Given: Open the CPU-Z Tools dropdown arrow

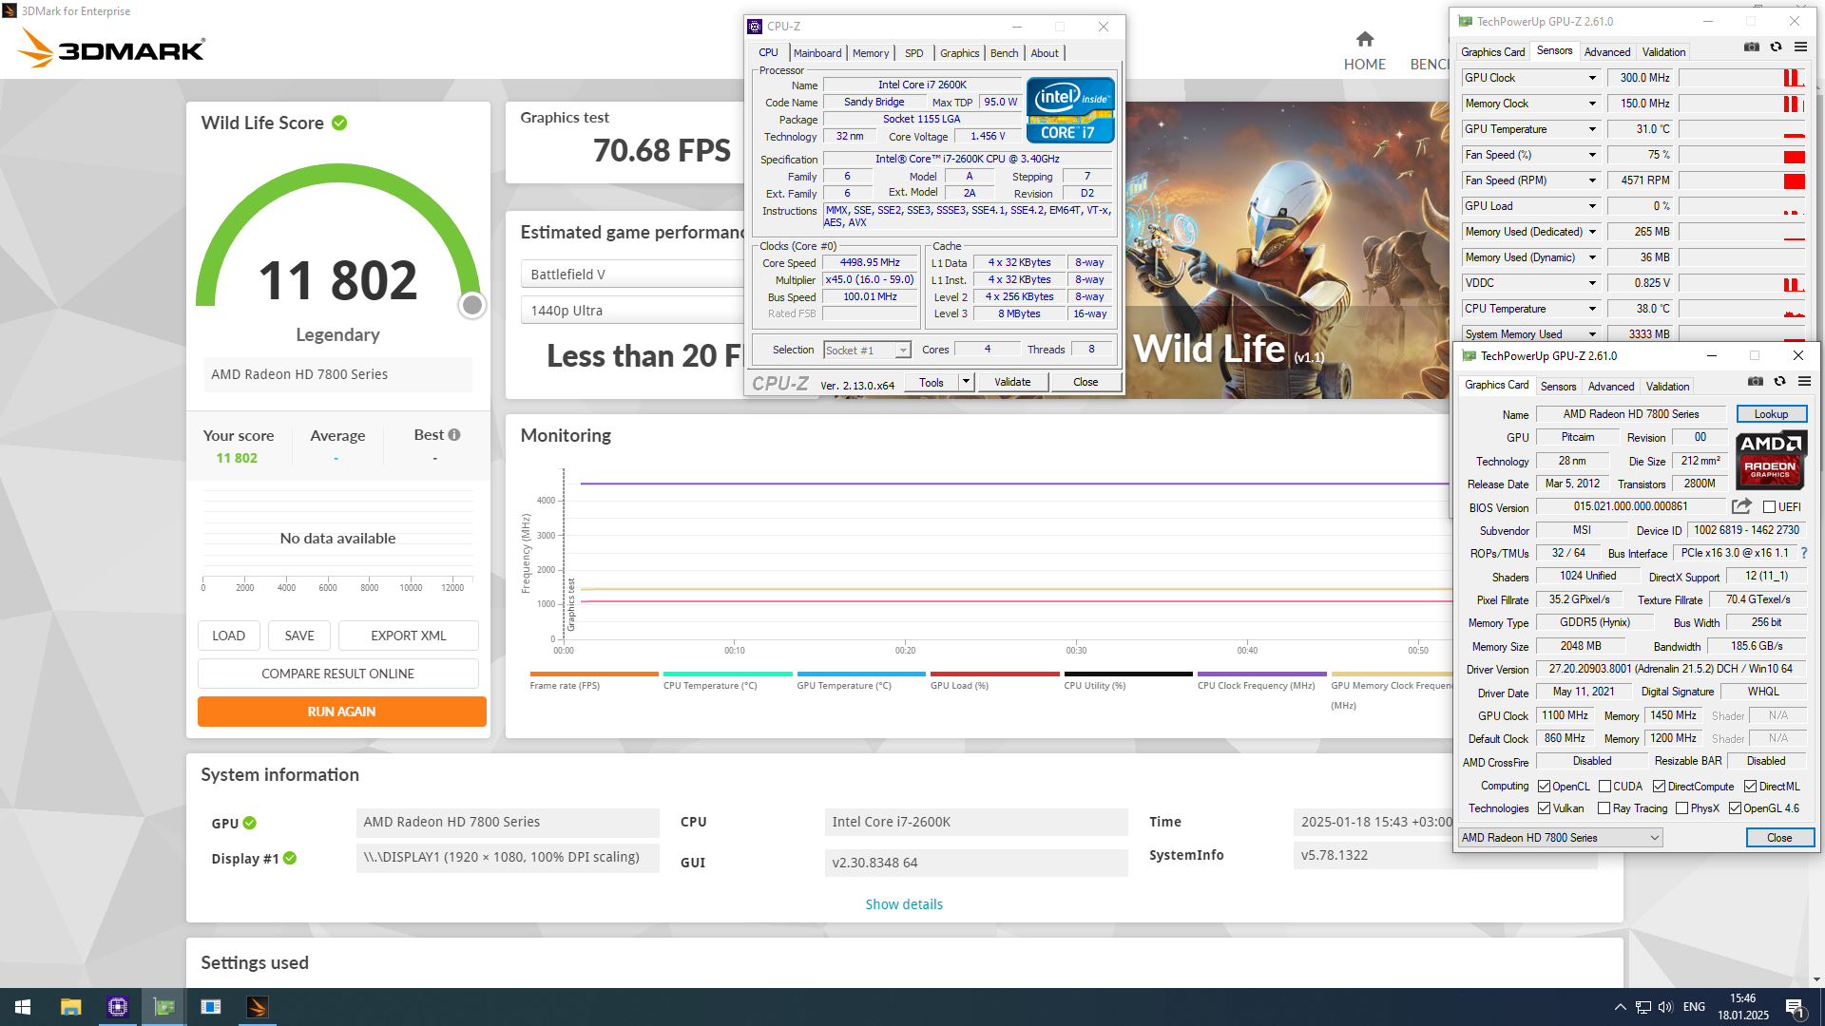Looking at the screenshot, I should pos(966,382).
